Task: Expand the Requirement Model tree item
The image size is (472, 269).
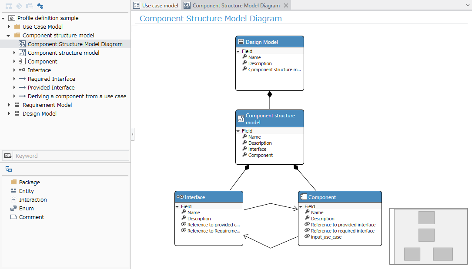Action: (x=9, y=105)
